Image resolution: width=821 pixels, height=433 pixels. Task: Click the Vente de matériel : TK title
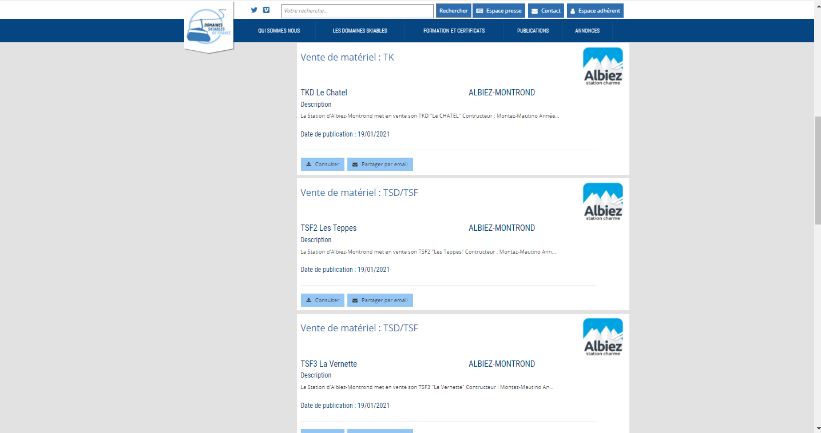(x=347, y=57)
